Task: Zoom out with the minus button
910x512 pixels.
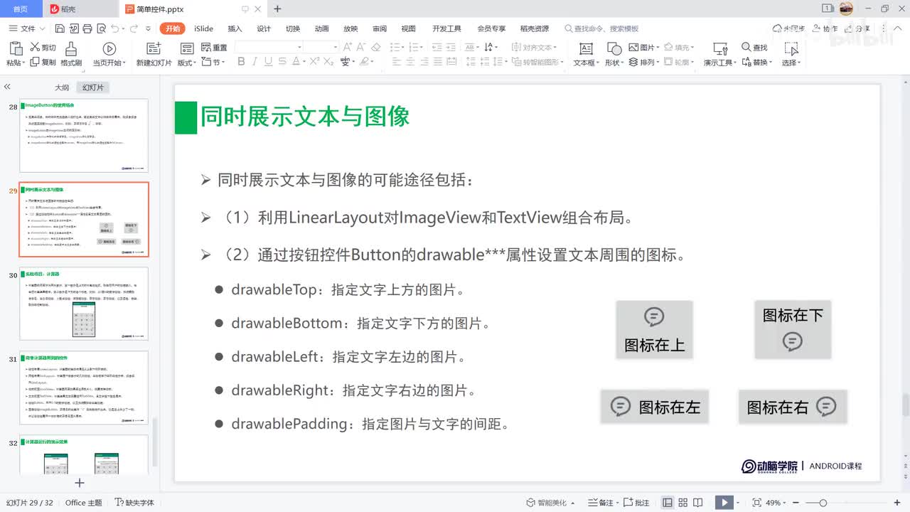Action: (797, 503)
